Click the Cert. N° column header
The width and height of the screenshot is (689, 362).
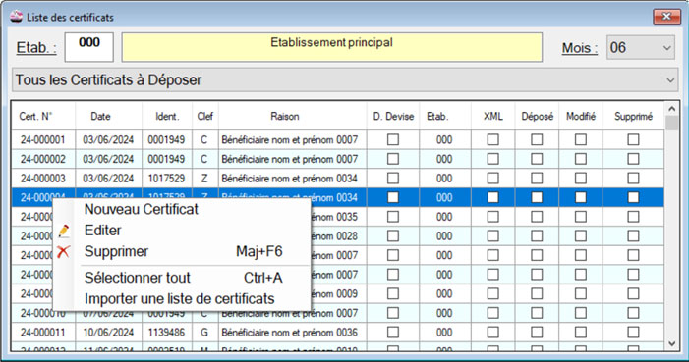point(43,117)
